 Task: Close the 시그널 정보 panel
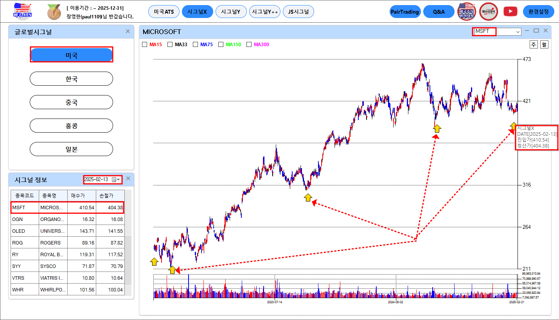click(x=128, y=178)
